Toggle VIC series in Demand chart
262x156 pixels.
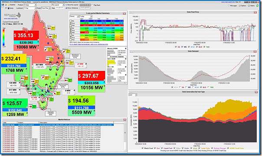pos(187,87)
